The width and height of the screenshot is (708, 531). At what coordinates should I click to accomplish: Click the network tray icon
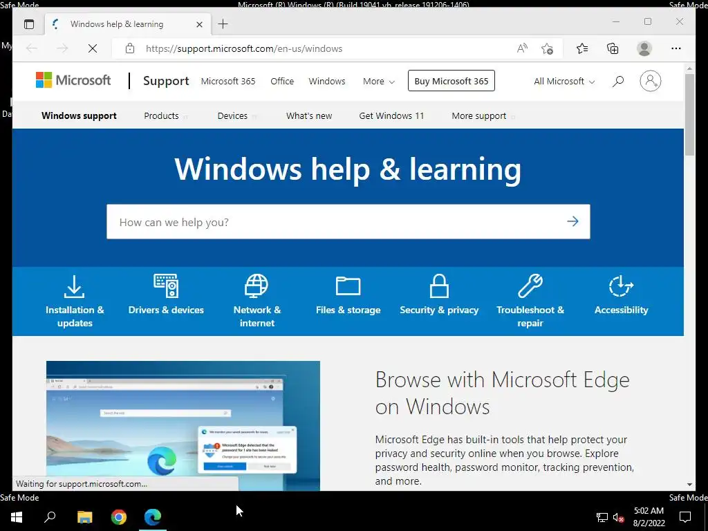coord(602,517)
